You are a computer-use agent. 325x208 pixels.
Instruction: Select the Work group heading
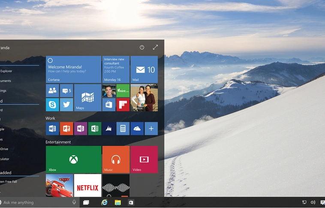tap(50, 118)
